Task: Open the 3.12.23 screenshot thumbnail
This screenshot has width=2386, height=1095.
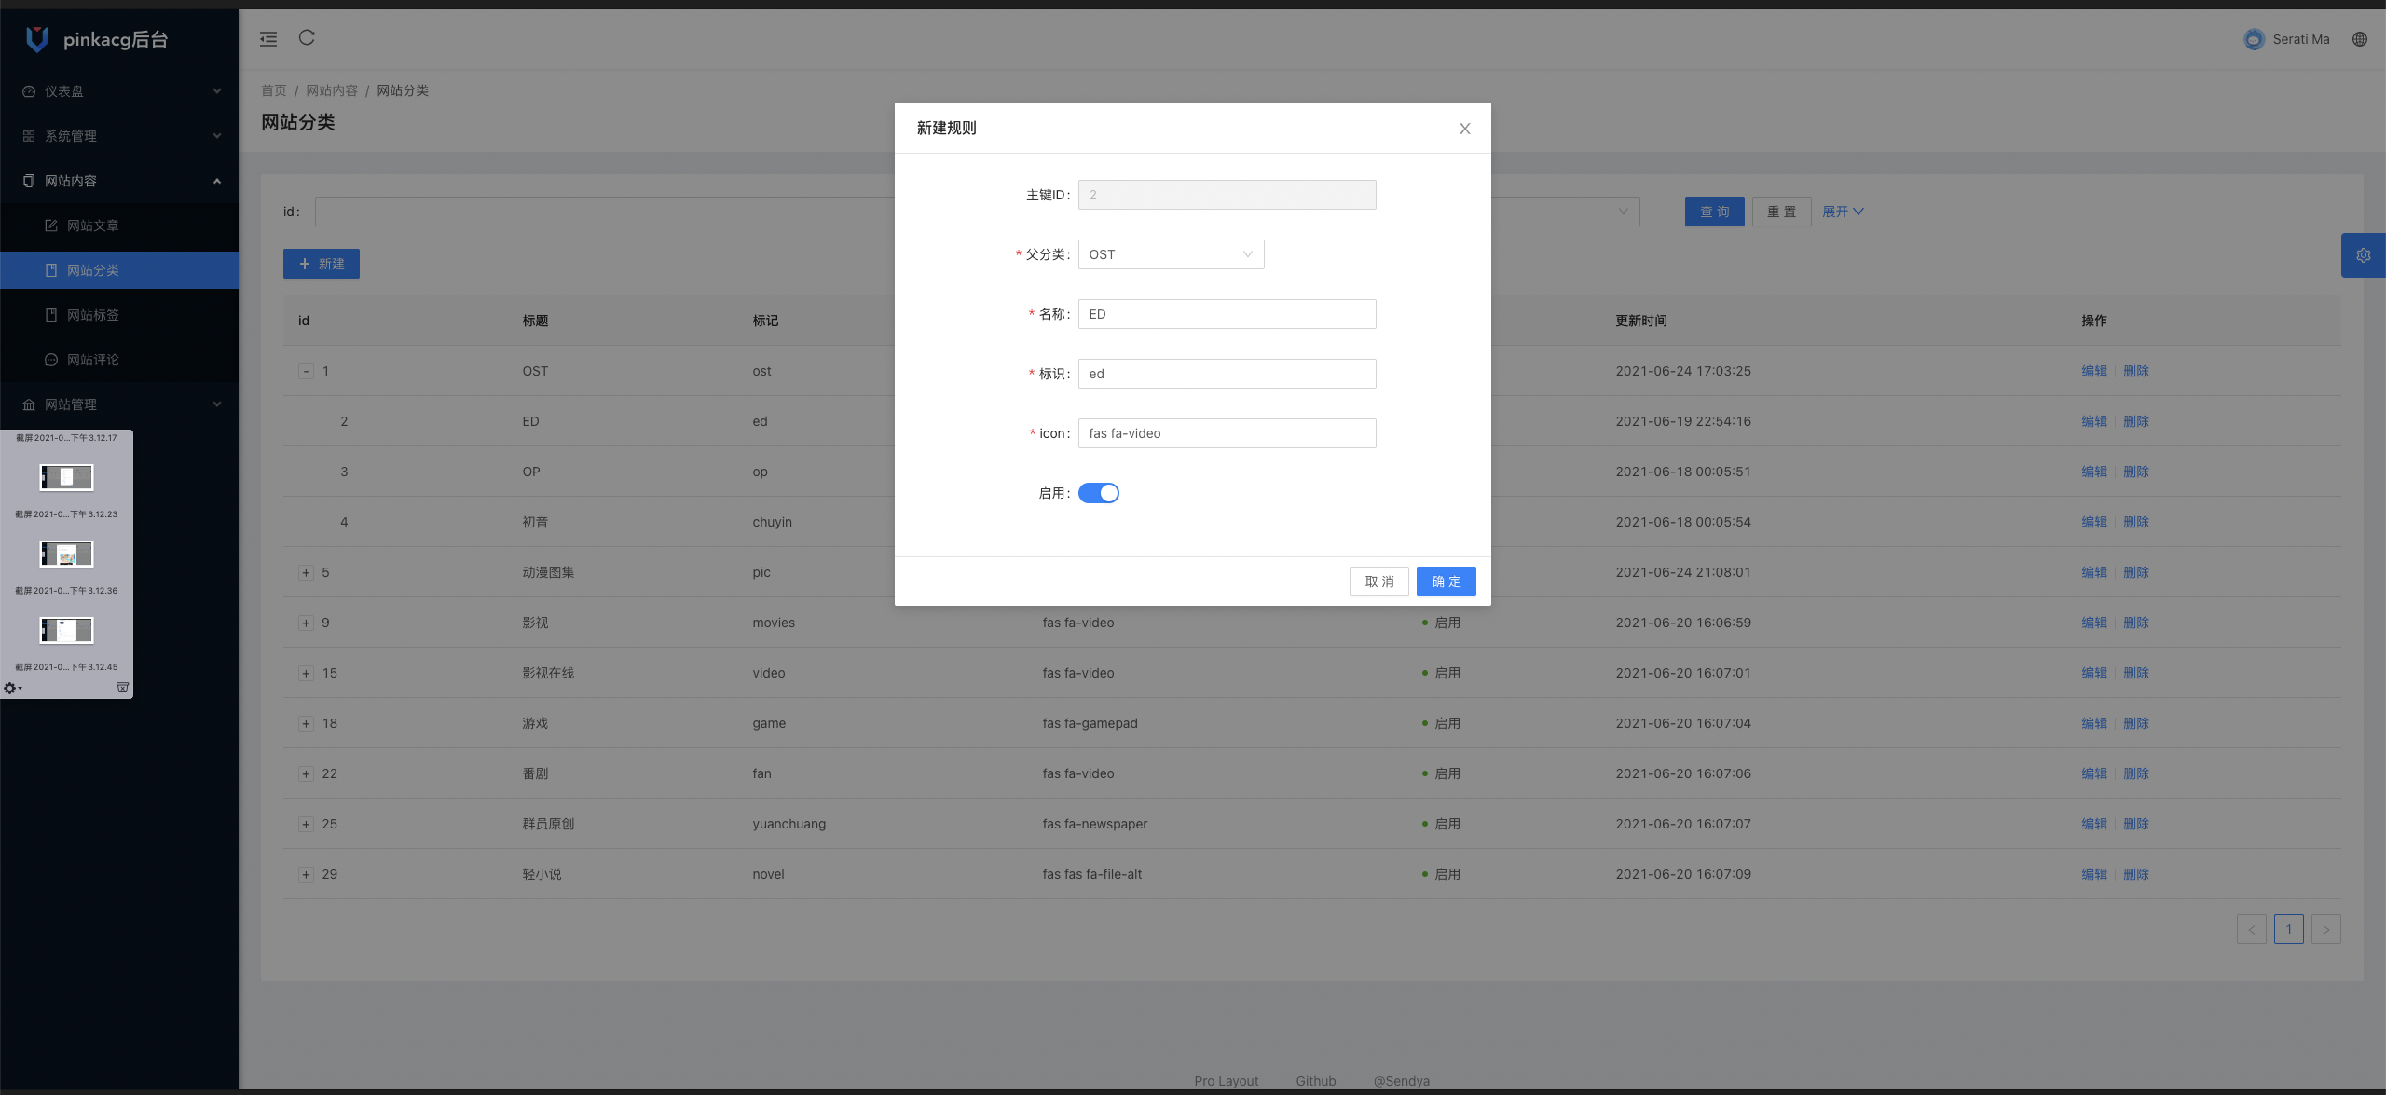Action: 66,478
